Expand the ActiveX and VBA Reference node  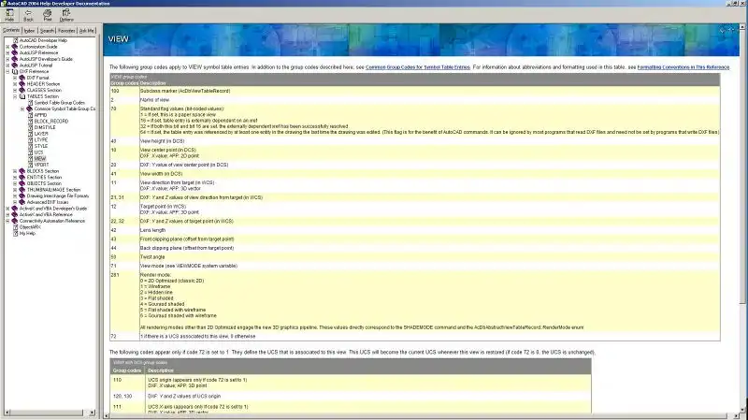[x=7, y=215]
